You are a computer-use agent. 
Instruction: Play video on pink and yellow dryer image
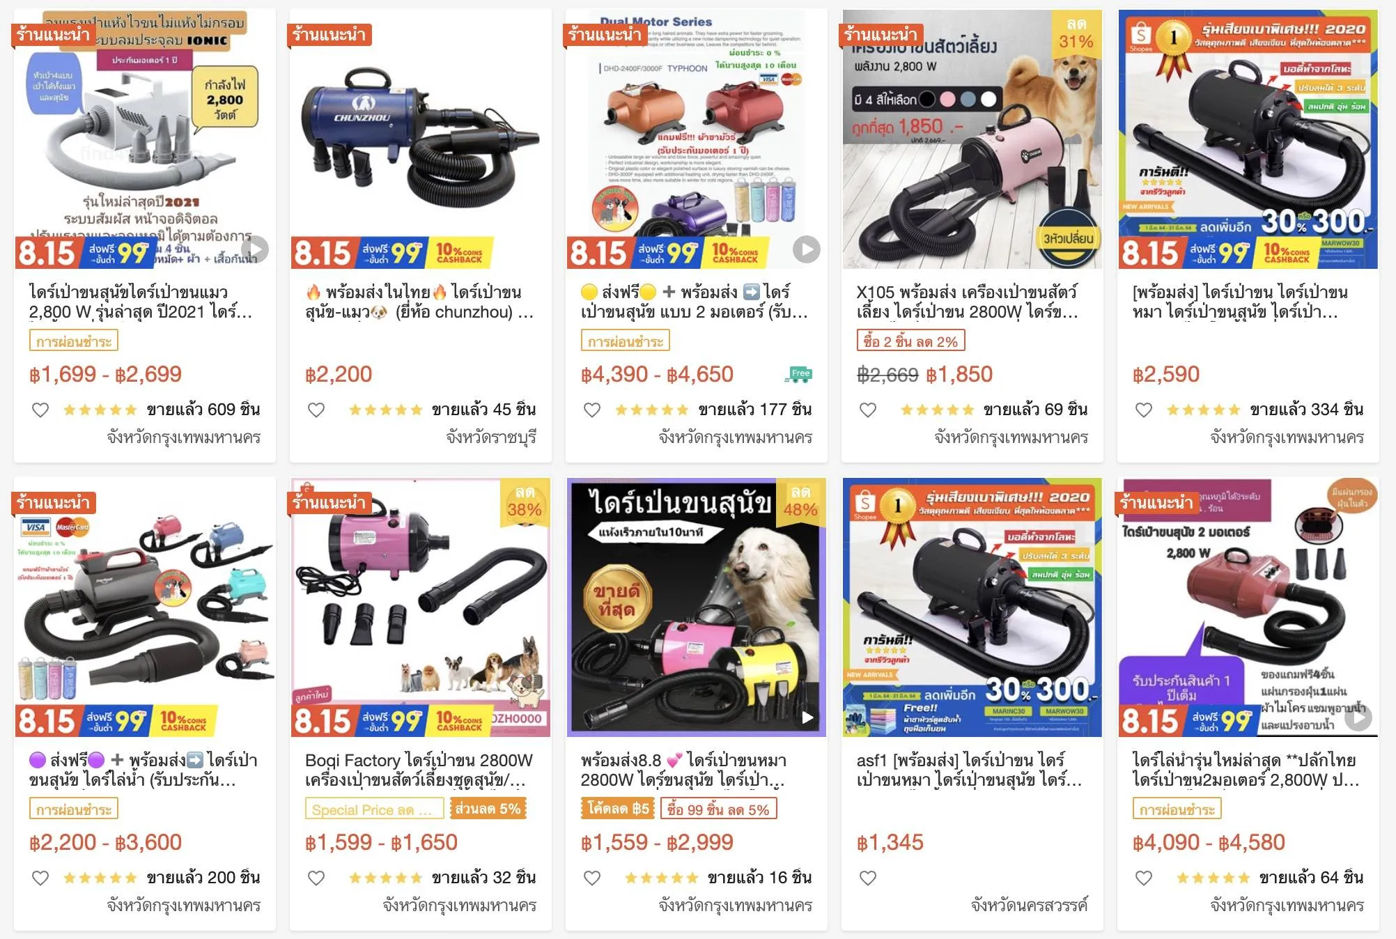807,717
